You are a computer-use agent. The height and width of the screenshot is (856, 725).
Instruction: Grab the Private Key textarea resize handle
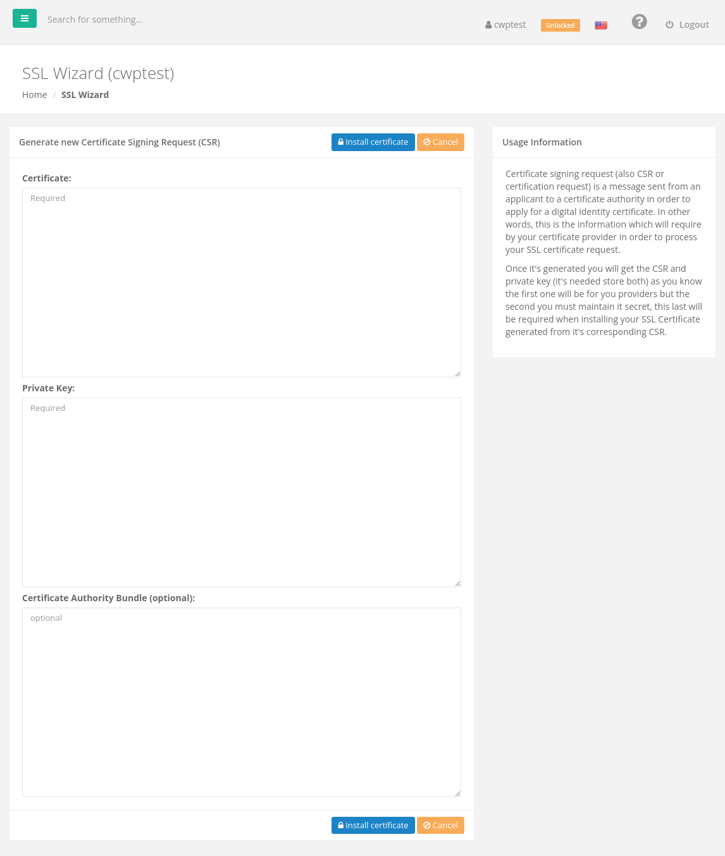(457, 584)
